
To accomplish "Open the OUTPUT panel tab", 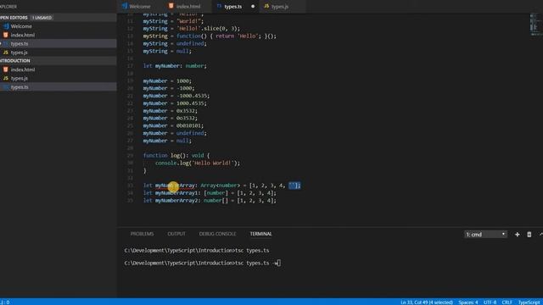I will pos(176,234).
